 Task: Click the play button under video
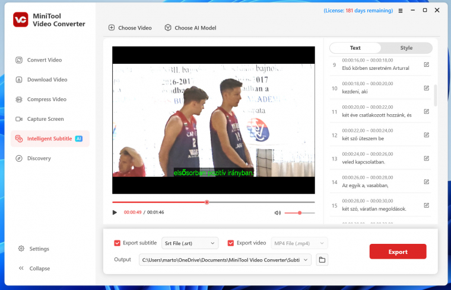click(x=115, y=212)
